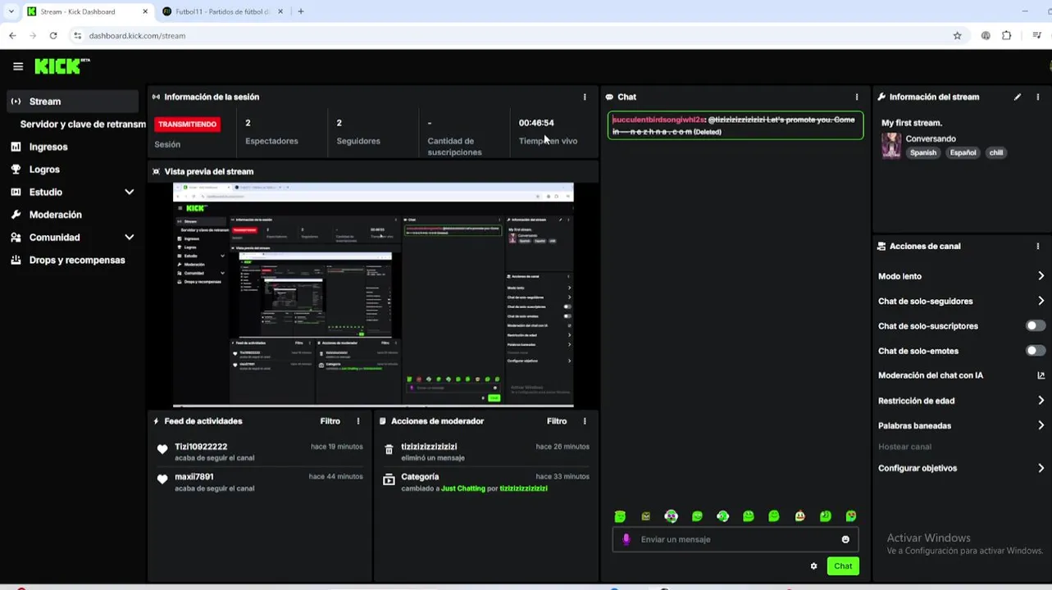Click the Español tag on the stream info

[963, 152]
